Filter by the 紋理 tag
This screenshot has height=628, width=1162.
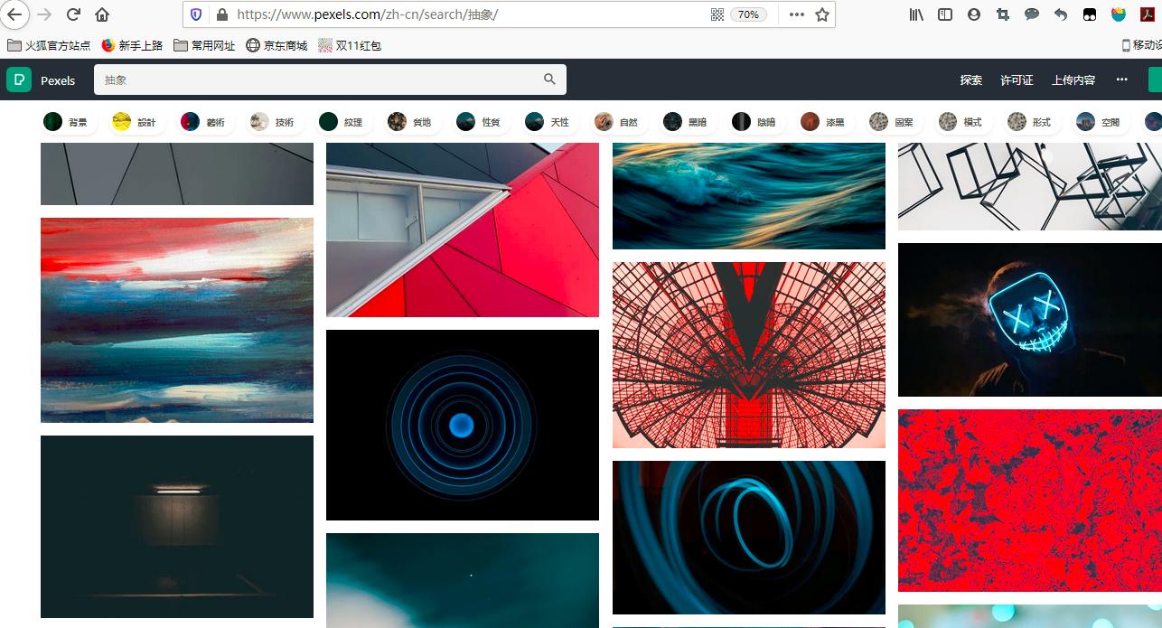[342, 122]
